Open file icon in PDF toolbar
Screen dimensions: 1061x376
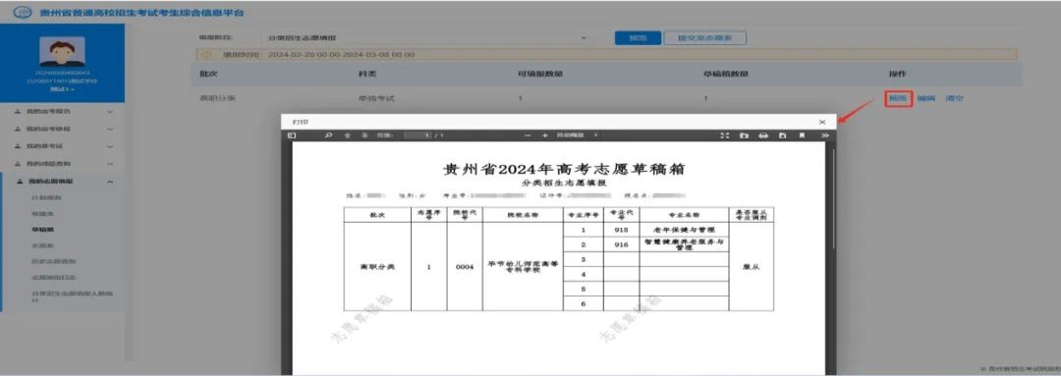coord(744,135)
